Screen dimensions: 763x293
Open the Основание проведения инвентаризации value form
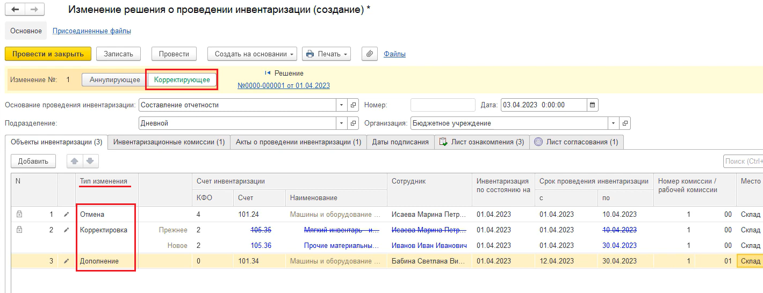(353, 105)
